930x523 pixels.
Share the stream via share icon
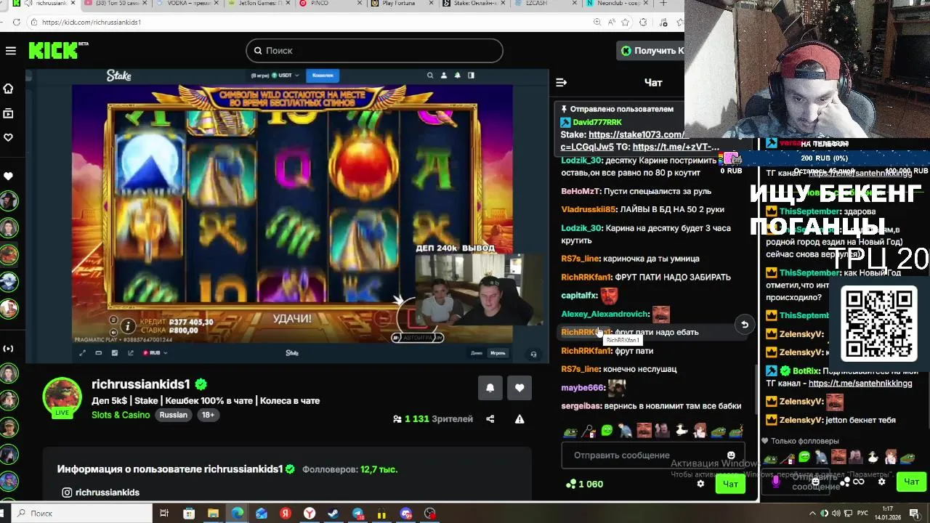click(x=490, y=419)
